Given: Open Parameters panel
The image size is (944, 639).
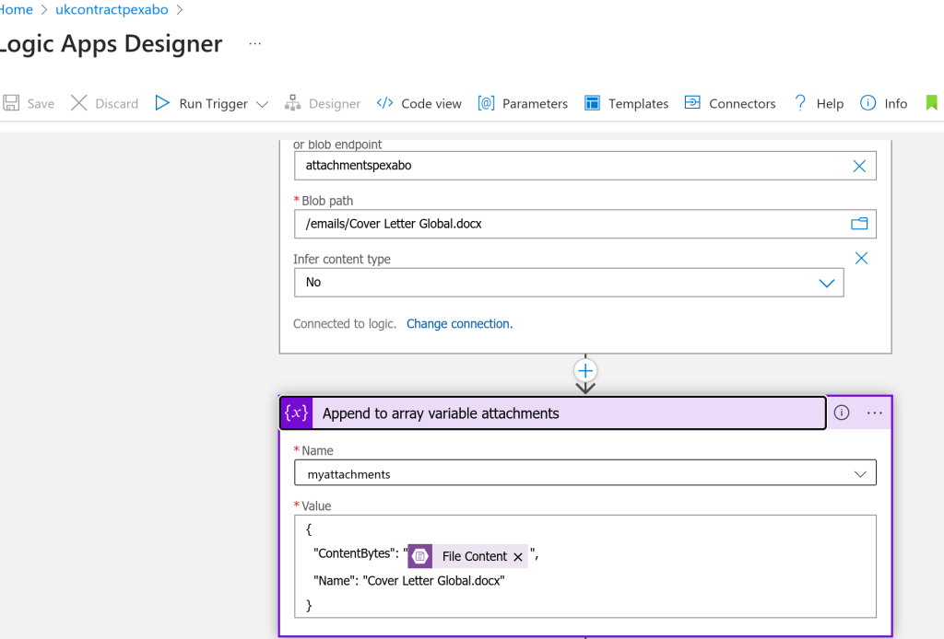Looking at the screenshot, I should (x=523, y=103).
